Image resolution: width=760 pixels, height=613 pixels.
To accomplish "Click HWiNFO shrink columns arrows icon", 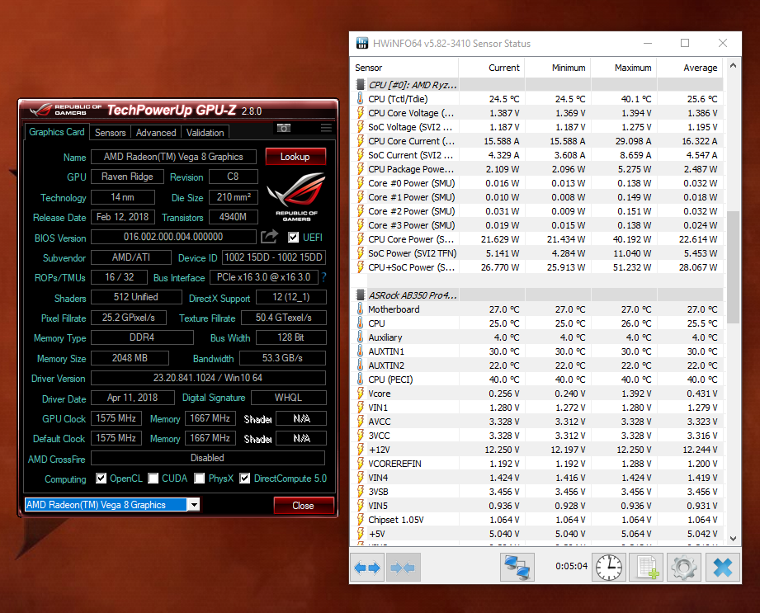I will point(403,567).
